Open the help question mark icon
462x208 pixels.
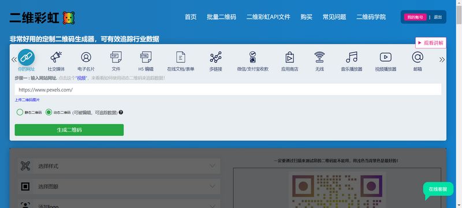121,112
